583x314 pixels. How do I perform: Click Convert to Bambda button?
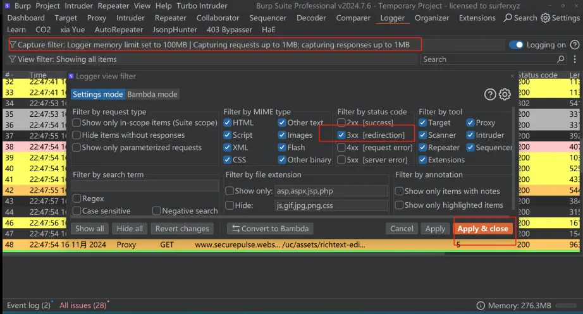click(270, 229)
